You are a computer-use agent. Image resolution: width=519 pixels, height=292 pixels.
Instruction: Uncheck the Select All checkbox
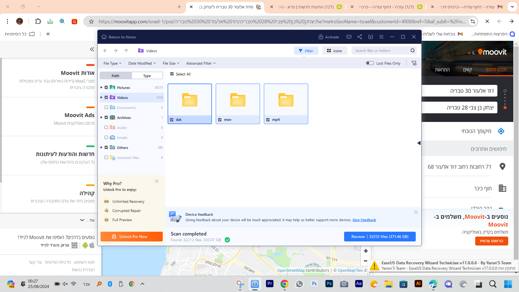point(172,74)
